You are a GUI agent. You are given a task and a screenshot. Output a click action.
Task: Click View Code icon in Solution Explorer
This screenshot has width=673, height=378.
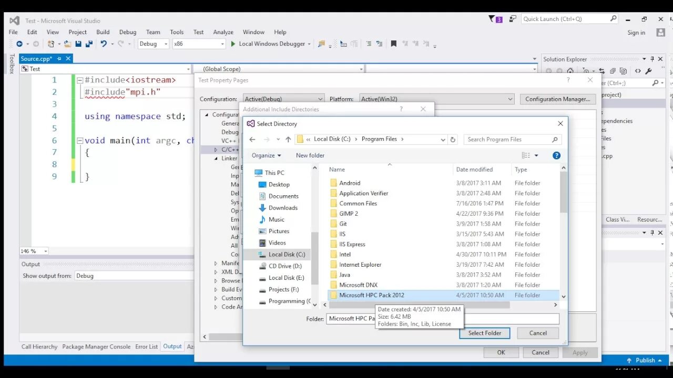click(638, 71)
